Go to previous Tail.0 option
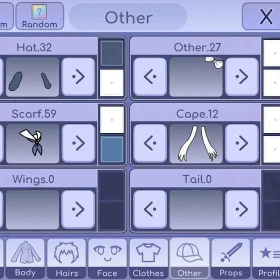280x280 pixels. coord(150,209)
